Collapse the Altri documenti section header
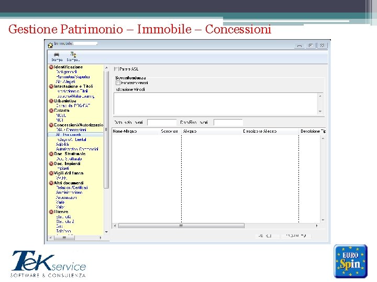Viewport: 377px width, 282px height. [x=69, y=183]
